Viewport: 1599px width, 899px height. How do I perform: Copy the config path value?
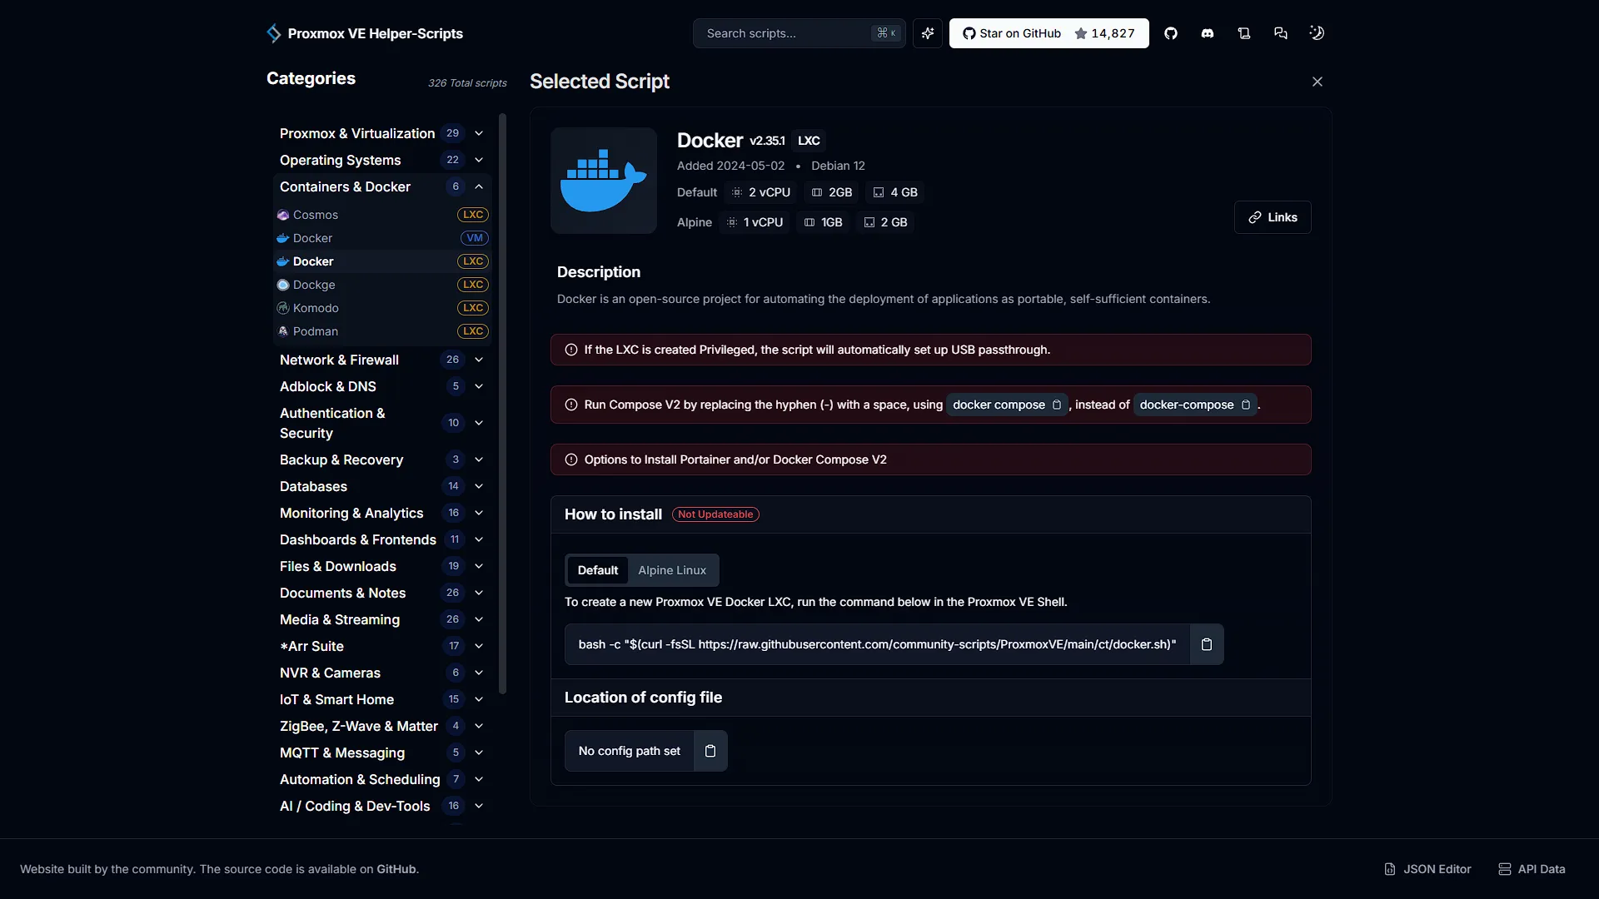[710, 751]
